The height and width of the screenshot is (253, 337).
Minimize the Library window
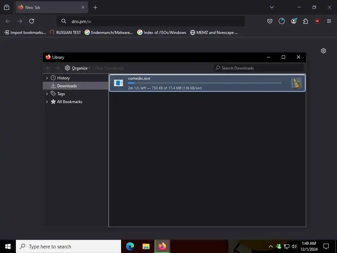(269, 57)
